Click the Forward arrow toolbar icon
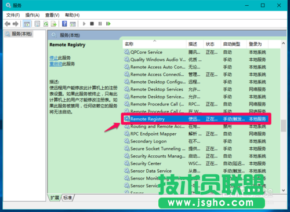 [x=16, y=24]
